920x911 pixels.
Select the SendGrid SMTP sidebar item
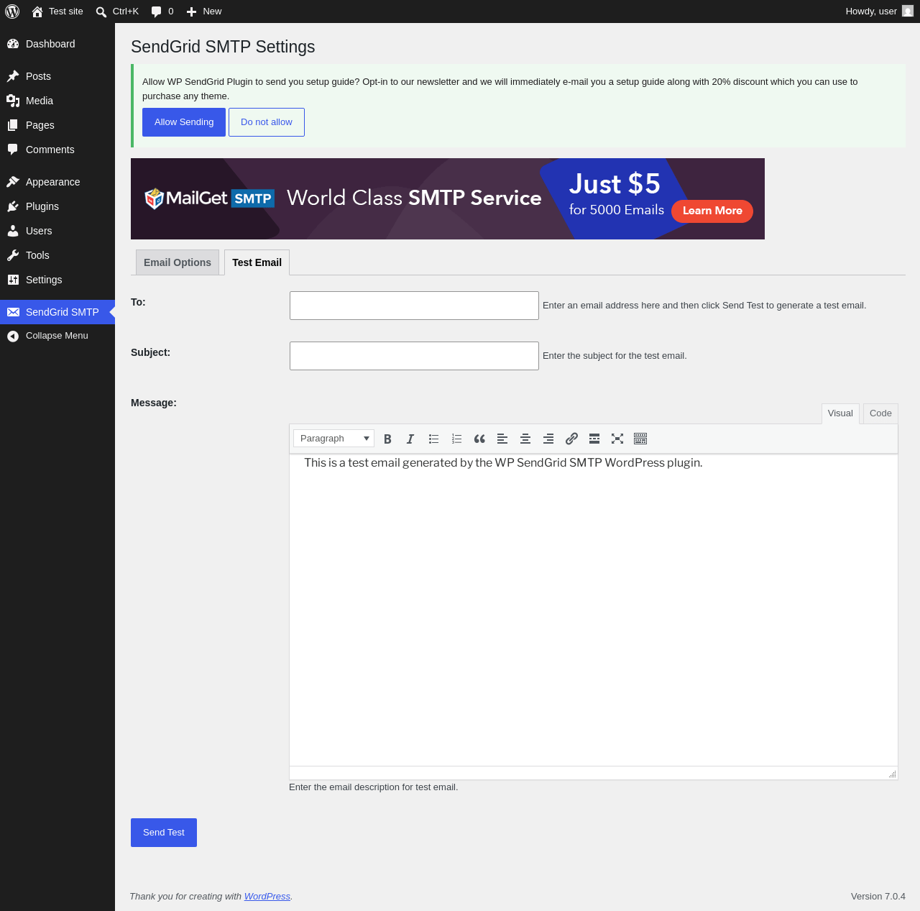pos(57,312)
